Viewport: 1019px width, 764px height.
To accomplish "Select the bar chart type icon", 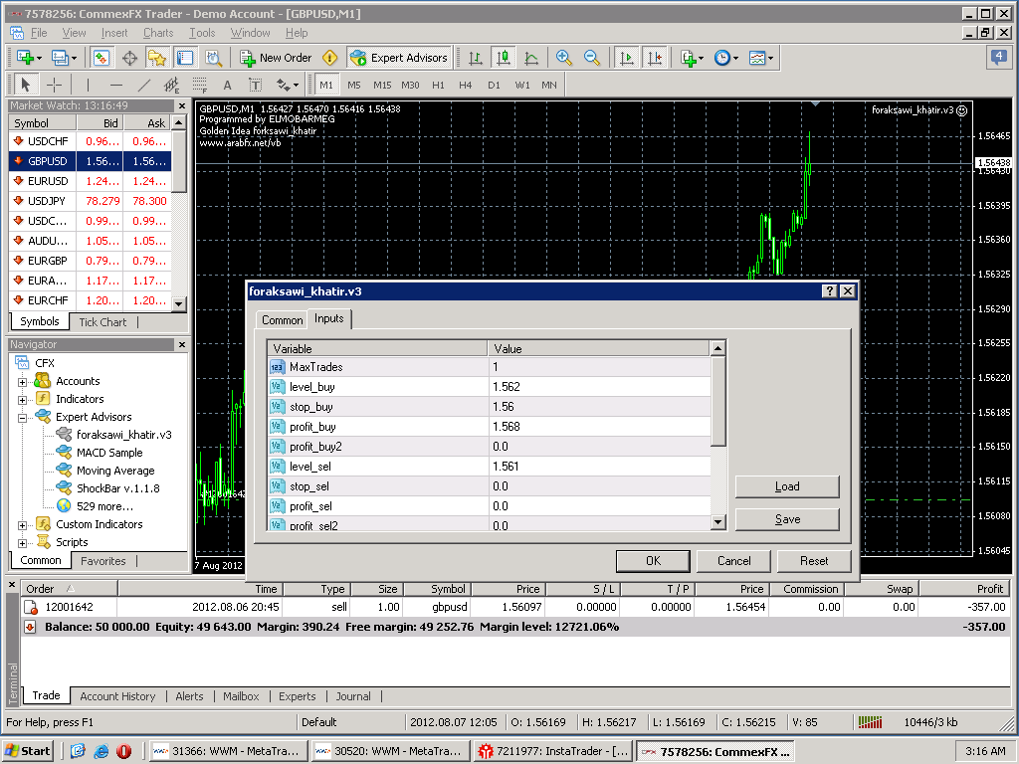I will (476, 58).
